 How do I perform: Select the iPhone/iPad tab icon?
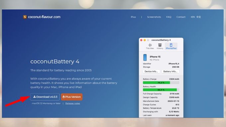point(171,46)
